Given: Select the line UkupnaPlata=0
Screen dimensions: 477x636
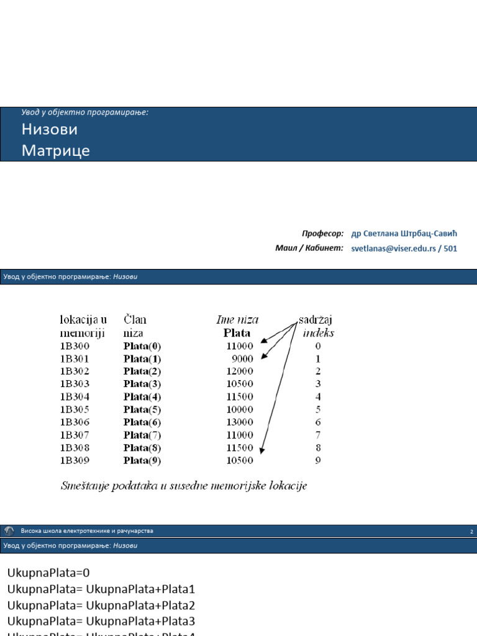Looking at the screenshot, I should [48, 573].
